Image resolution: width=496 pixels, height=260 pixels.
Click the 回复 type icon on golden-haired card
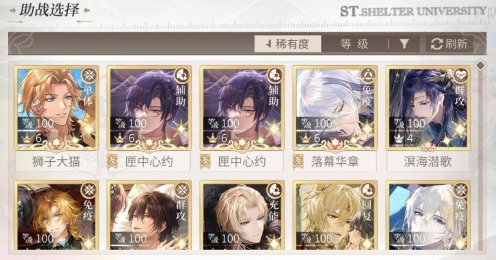367,190
